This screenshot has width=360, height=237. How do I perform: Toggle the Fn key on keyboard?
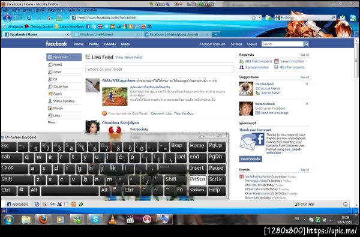181,191
